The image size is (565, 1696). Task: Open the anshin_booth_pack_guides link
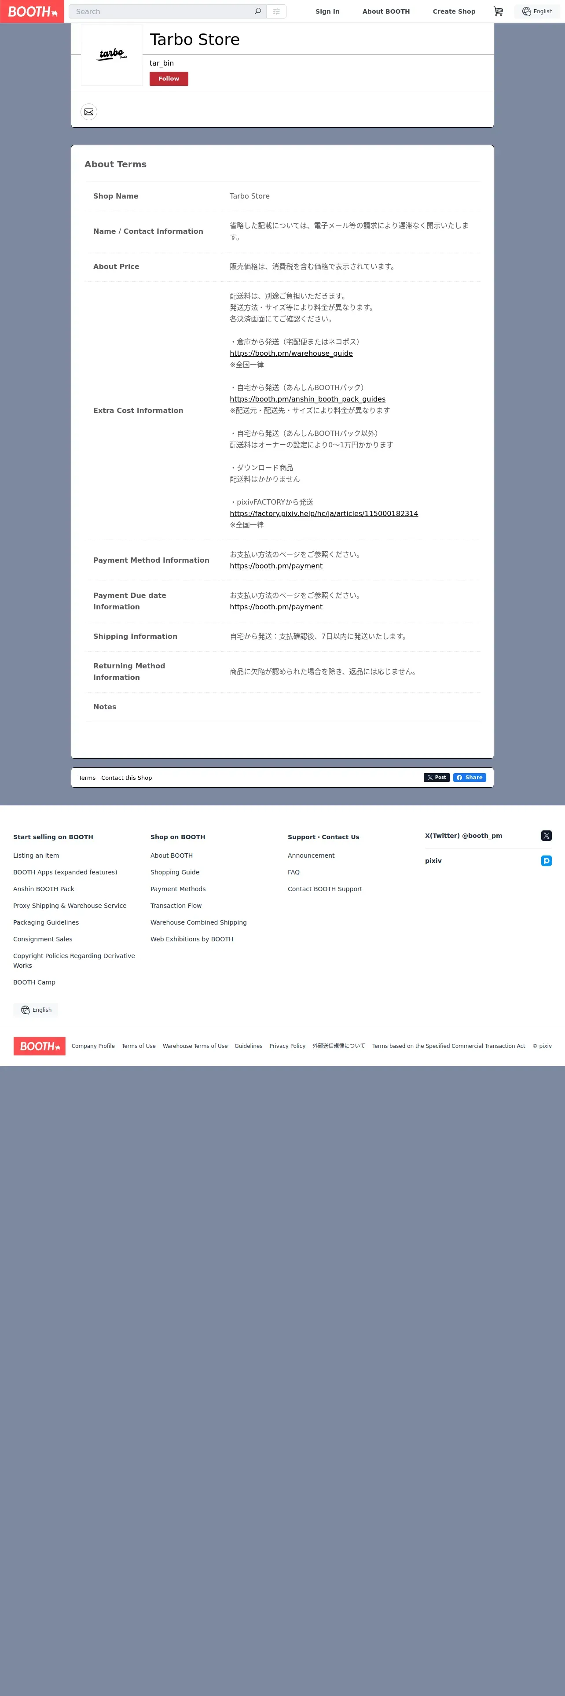(x=308, y=399)
